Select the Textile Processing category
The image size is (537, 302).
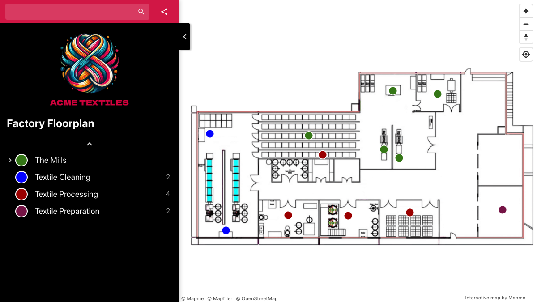(66, 194)
